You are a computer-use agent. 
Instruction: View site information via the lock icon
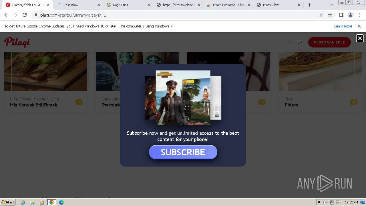[36, 15]
